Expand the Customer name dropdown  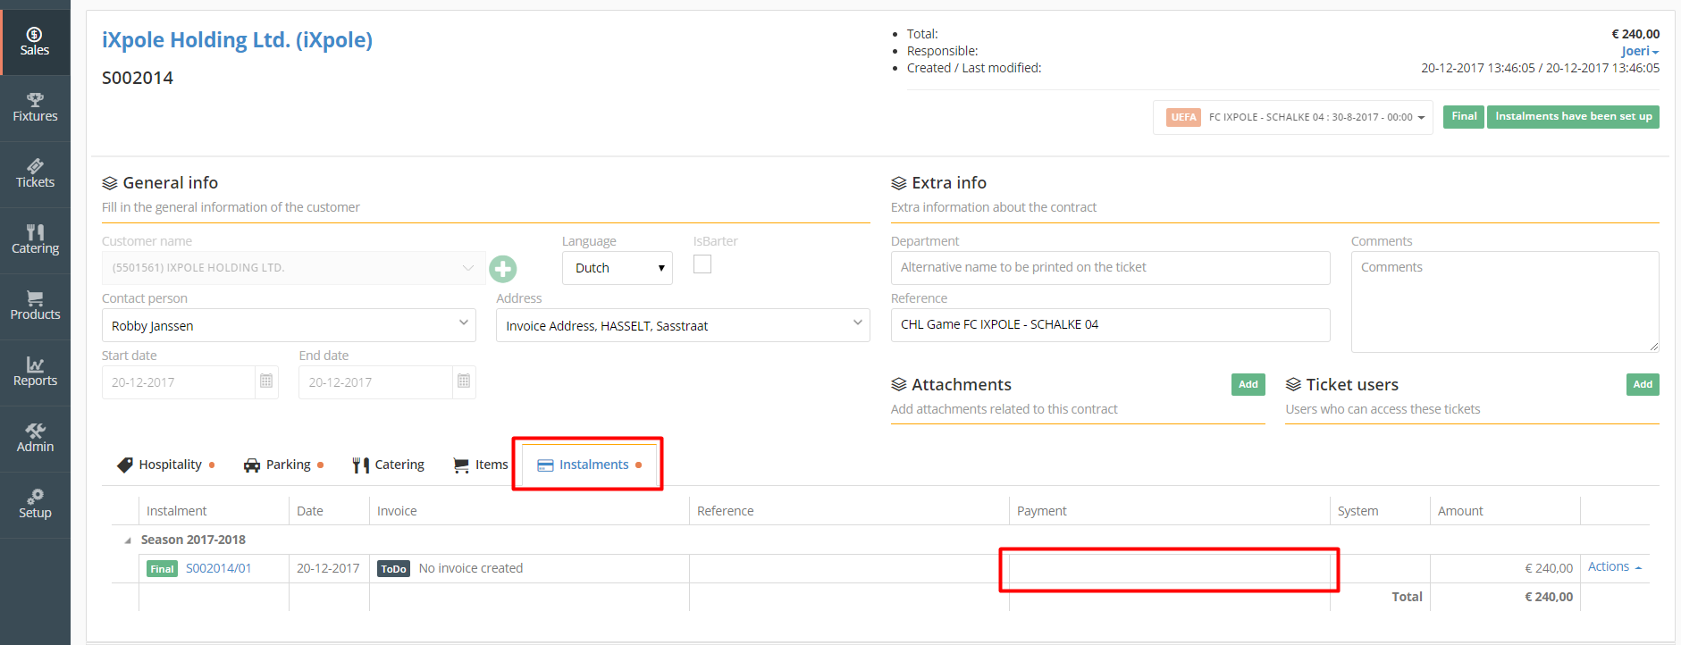(293, 268)
